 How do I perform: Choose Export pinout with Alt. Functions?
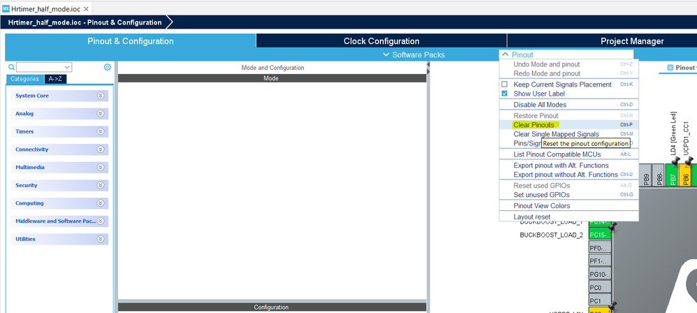(568, 166)
